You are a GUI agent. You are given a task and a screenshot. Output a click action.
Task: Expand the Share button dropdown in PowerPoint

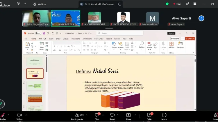[x=194, y=39]
